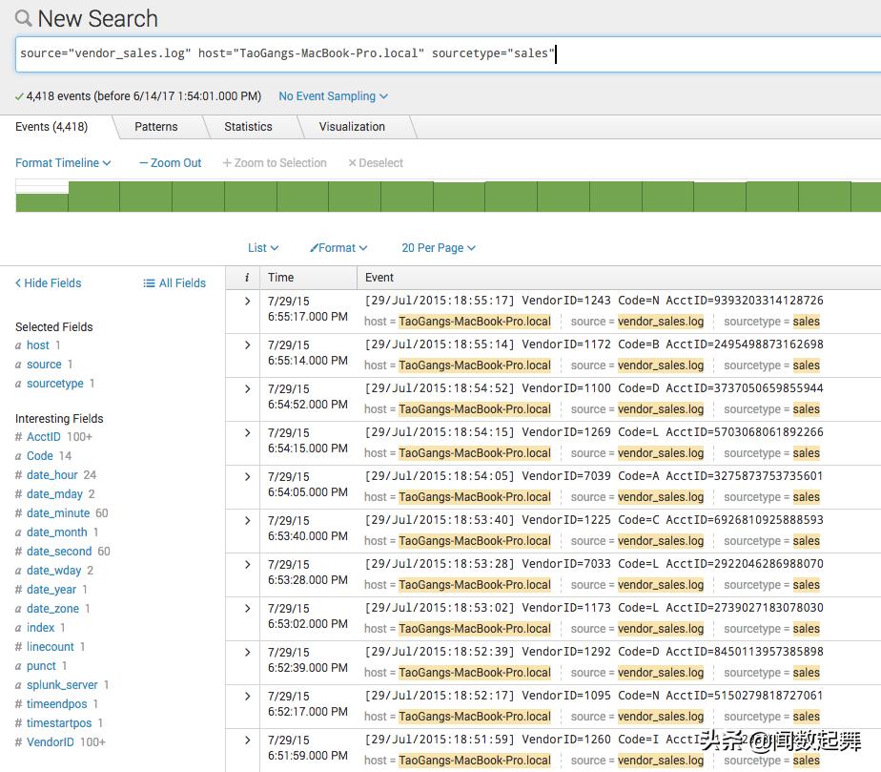
Task: Click Zoom to Selection
Action: coord(275,162)
